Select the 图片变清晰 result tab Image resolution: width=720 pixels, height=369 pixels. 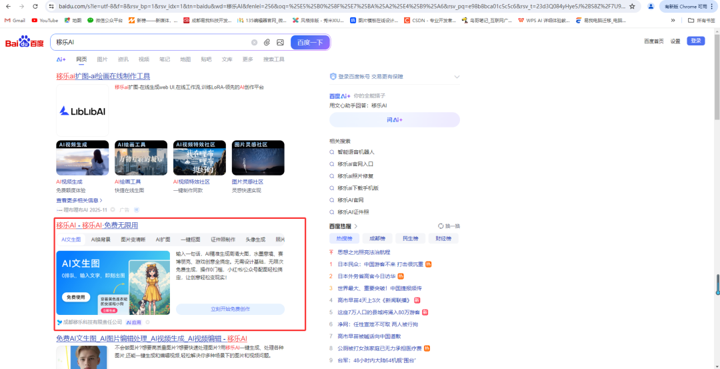[133, 240]
